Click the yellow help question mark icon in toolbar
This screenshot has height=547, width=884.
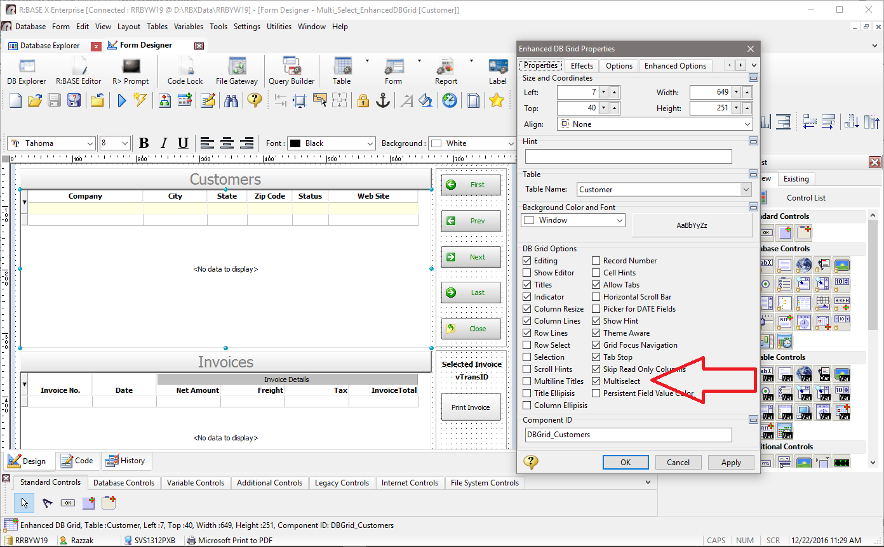pos(255,100)
